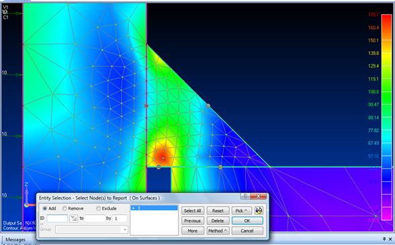Click legend value 160.4
This screenshot has height=245, width=395.
tap(374, 27)
